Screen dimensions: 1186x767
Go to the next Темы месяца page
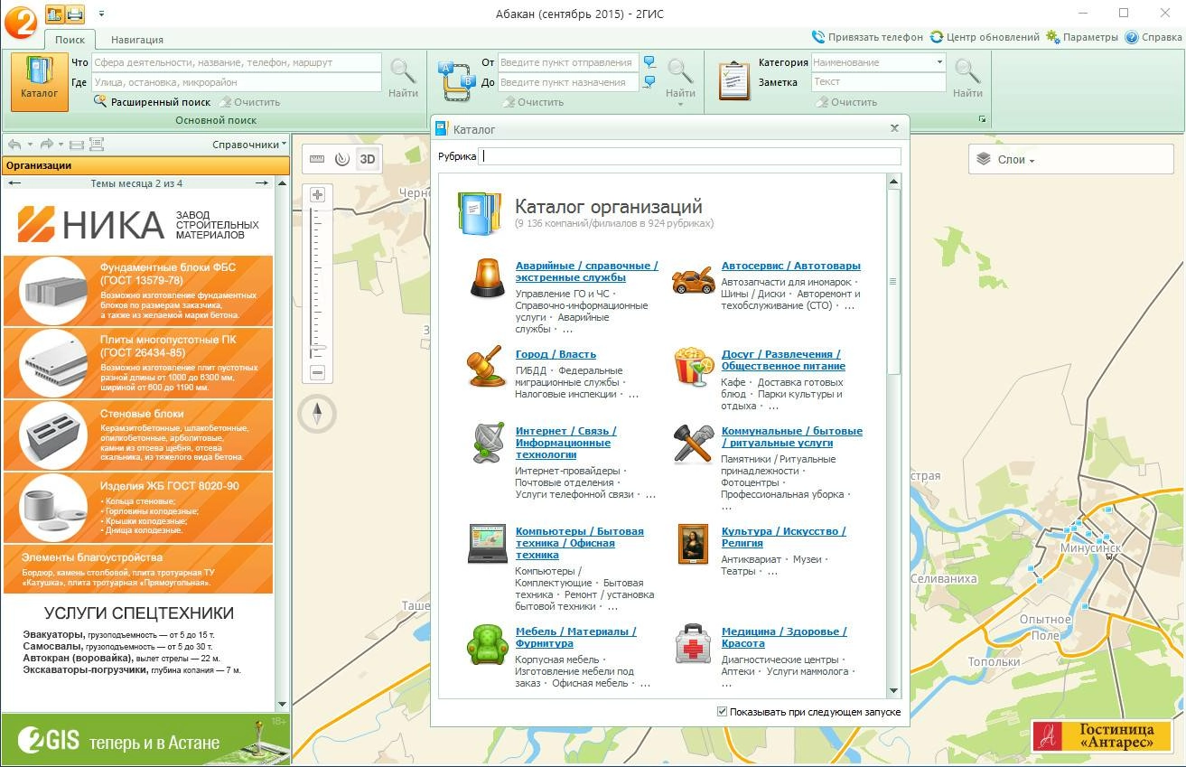coord(262,183)
